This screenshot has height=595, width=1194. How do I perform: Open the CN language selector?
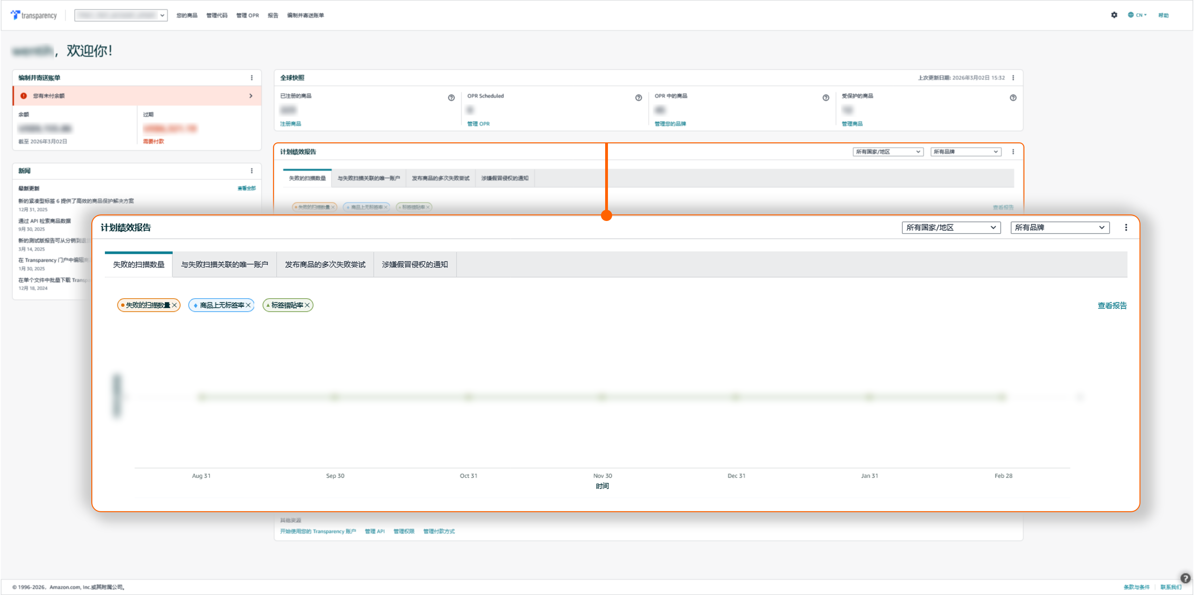[x=1137, y=15]
